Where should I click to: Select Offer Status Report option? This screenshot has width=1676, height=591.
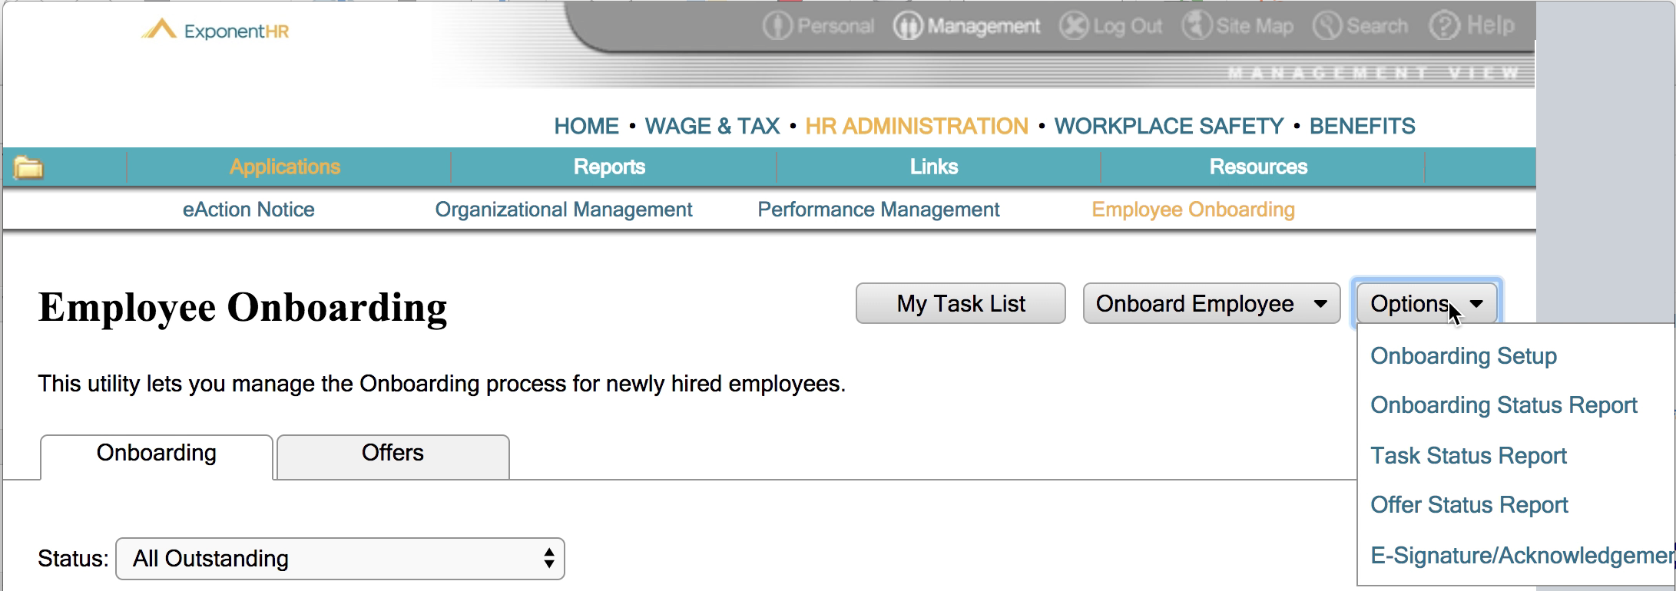point(1469,505)
